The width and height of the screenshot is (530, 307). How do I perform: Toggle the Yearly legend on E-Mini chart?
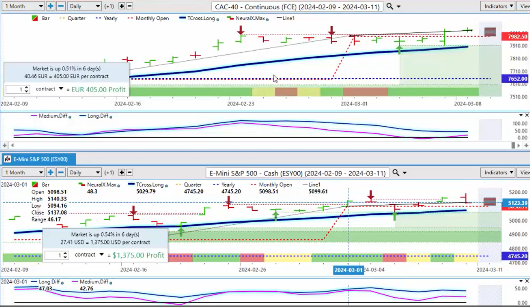[224, 184]
